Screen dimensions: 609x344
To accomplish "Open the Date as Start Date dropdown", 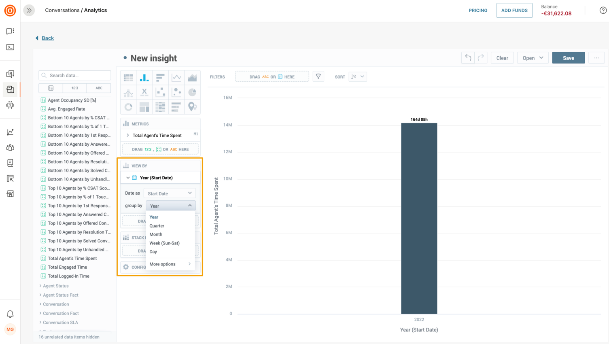I will [169, 193].
